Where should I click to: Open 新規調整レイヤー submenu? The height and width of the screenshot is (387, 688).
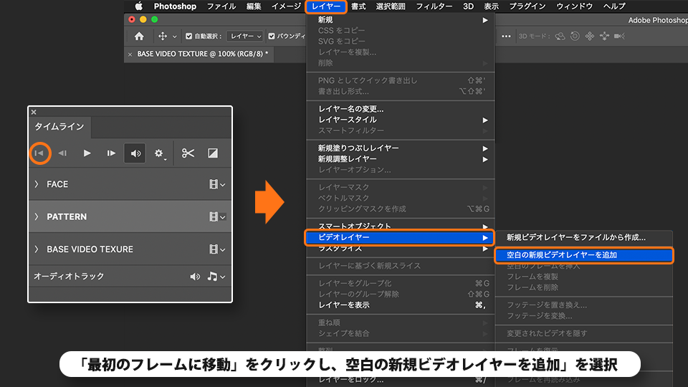pyautogui.click(x=401, y=159)
